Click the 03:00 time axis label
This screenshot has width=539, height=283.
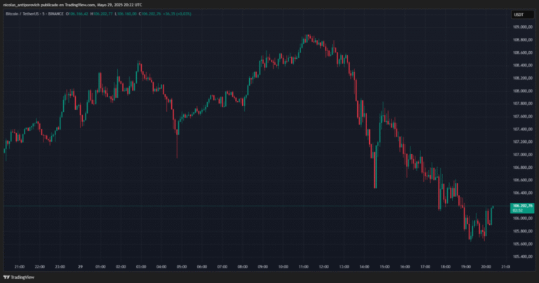point(141,267)
